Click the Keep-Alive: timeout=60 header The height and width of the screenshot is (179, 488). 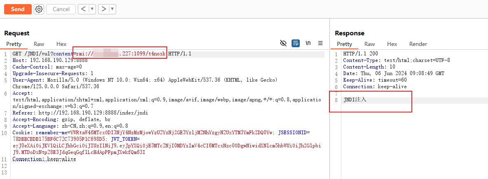pos(375,80)
